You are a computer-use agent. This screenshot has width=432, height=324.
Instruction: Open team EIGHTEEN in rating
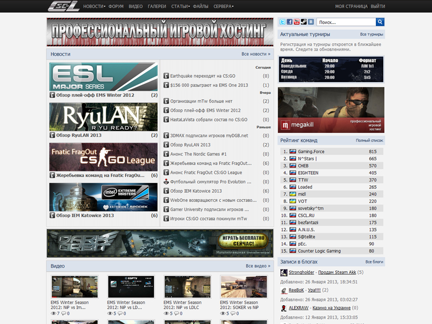[308, 173]
